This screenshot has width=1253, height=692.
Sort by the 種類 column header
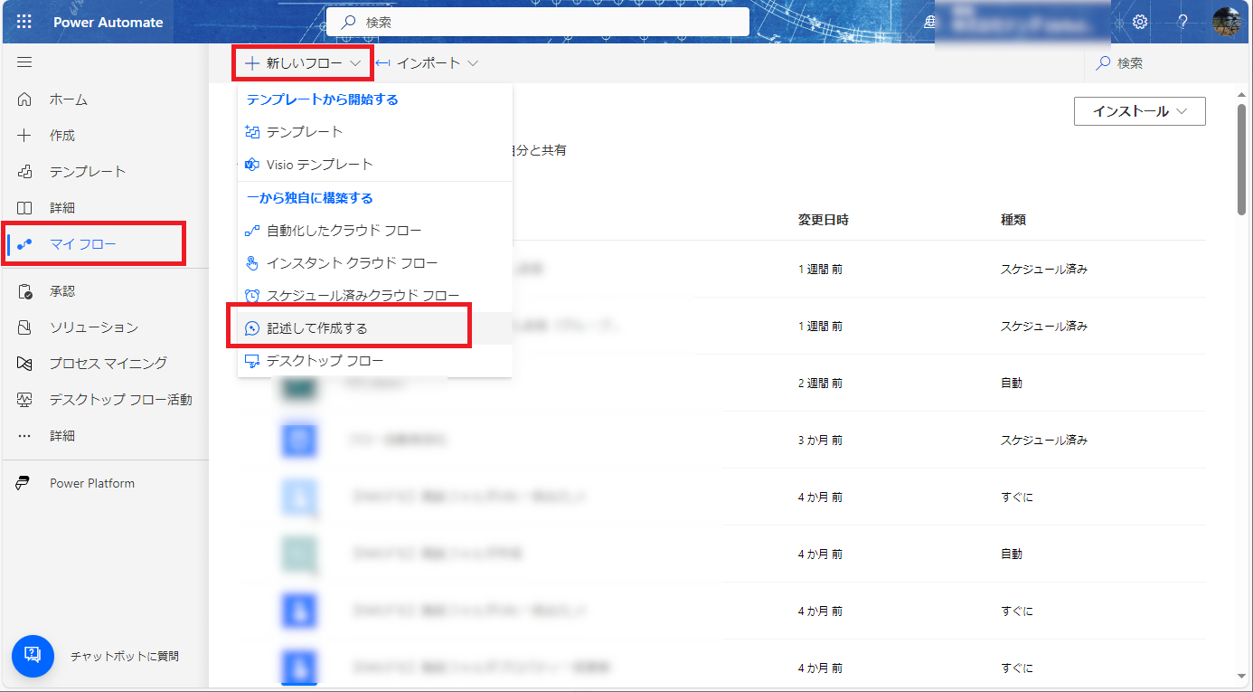(x=1013, y=220)
